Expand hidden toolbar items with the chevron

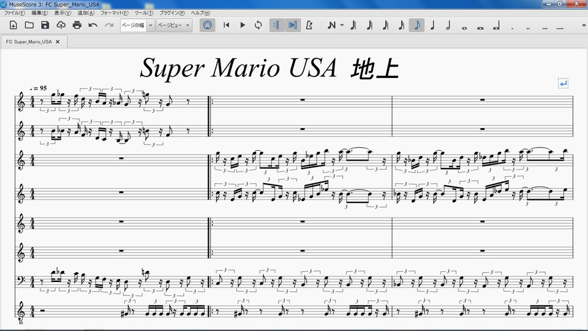tap(584, 25)
